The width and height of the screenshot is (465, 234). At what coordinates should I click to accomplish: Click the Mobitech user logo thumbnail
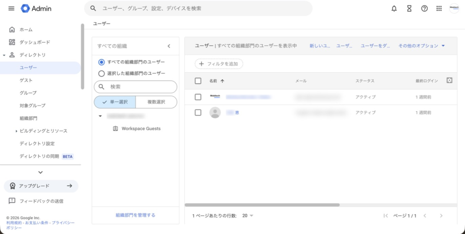click(x=215, y=97)
